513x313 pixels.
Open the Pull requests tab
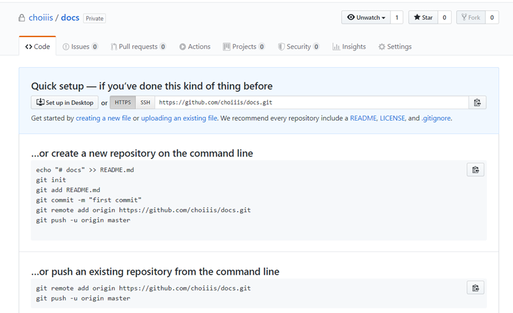pyautogui.click(x=138, y=47)
